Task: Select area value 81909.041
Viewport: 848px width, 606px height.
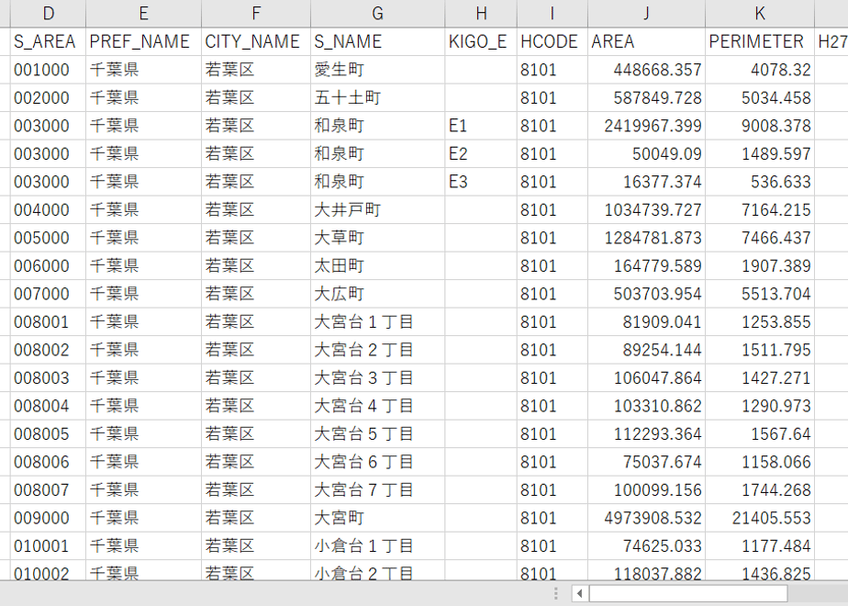Action: tap(646, 322)
